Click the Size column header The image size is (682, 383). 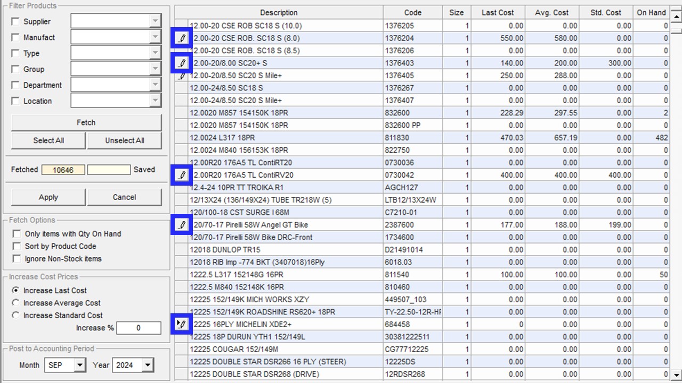(x=457, y=13)
